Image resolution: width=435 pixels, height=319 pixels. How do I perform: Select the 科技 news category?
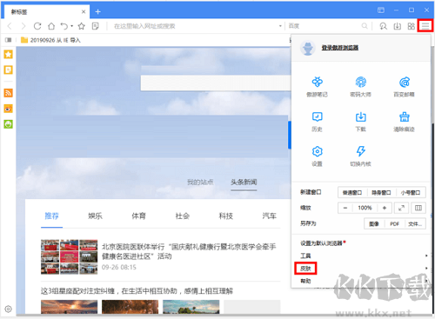(x=225, y=216)
